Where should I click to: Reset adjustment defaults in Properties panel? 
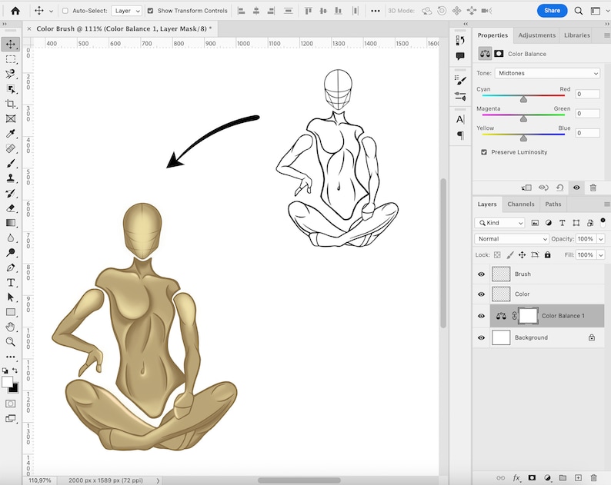tap(559, 188)
